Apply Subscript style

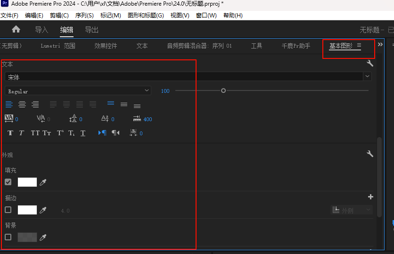click(71, 133)
